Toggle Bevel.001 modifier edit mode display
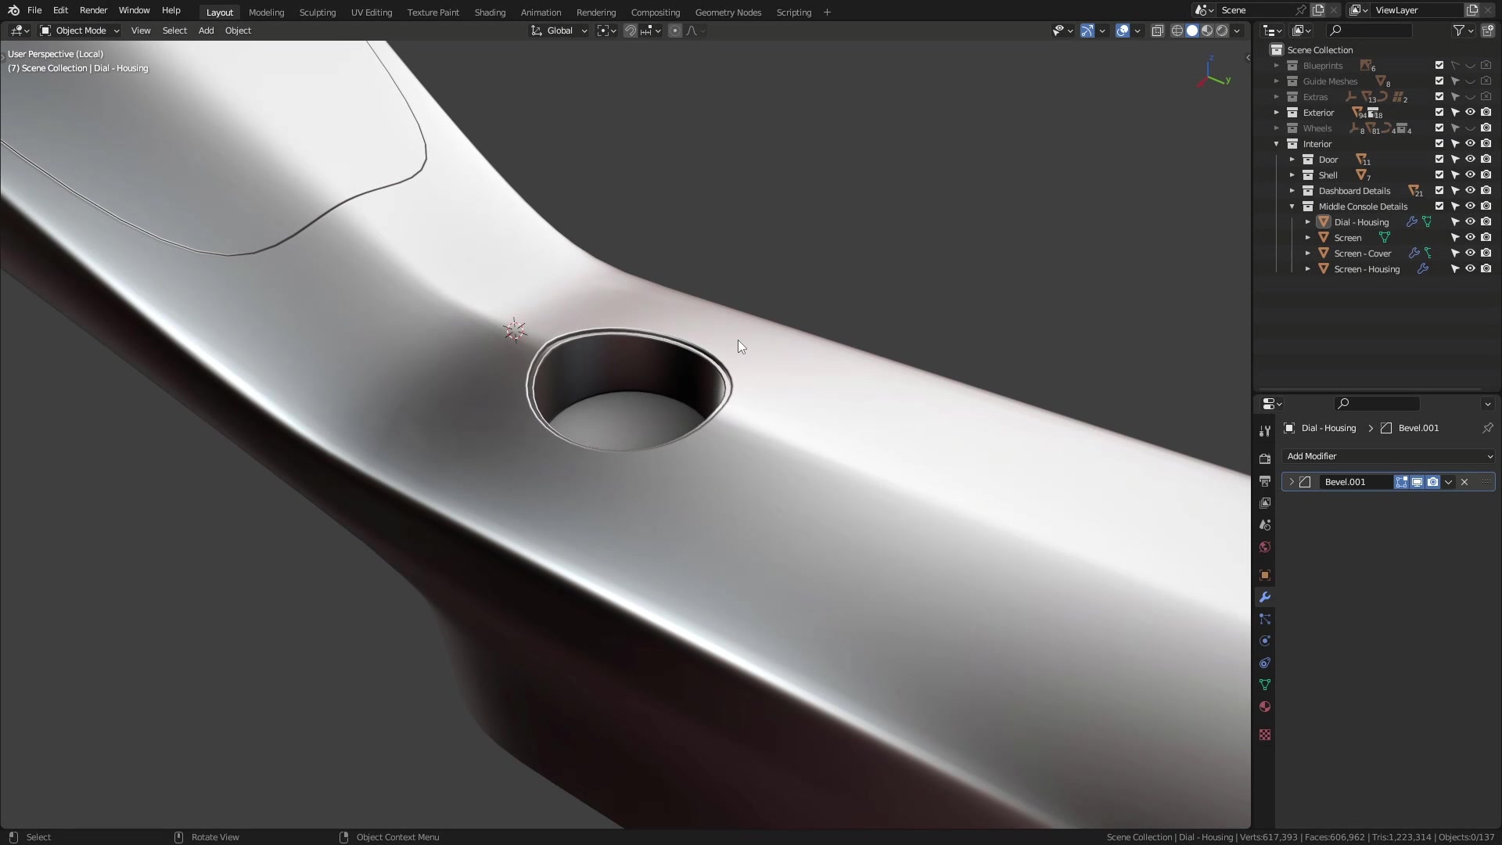Image resolution: width=1502 pixels, height=845 pixels. [1401, 482]
